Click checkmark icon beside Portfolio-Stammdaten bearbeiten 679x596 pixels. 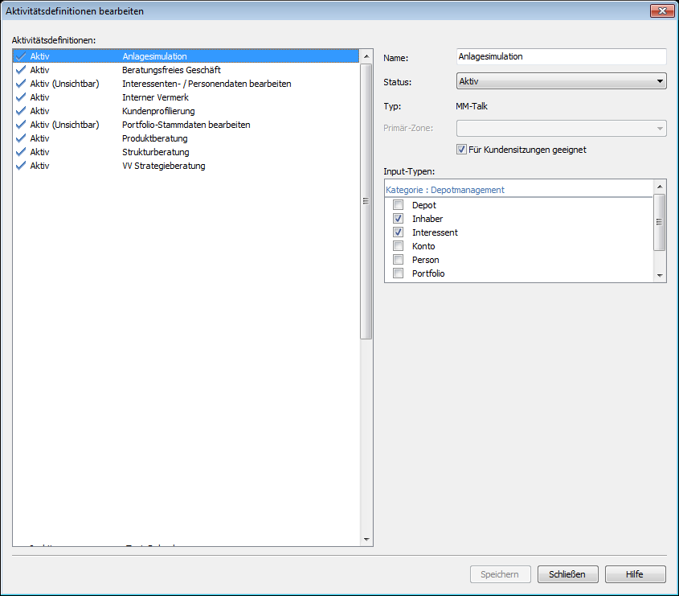coord(21,125)
